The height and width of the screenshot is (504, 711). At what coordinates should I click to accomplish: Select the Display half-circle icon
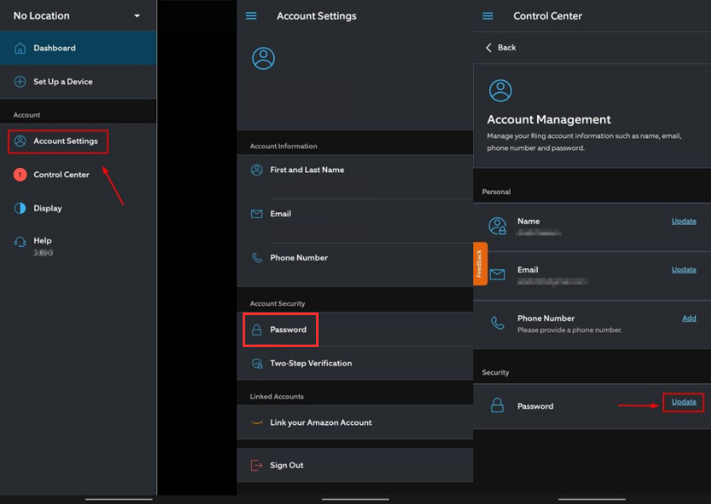pyautogui.click(x=20, y=208)
